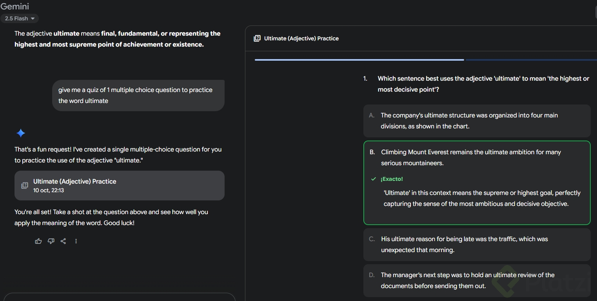Open the Ultimate (Adjective) Practice card
The height and width of the screenshot is (301, 597).
pos(120,185)
